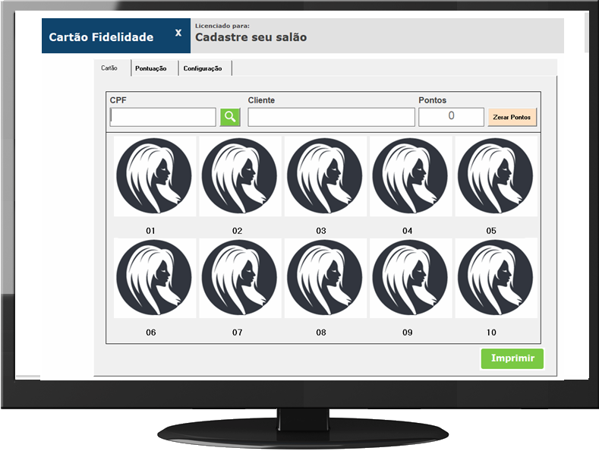
Task: Pick loyalty stamp icon number 08
Action: (x=324, y=279)
